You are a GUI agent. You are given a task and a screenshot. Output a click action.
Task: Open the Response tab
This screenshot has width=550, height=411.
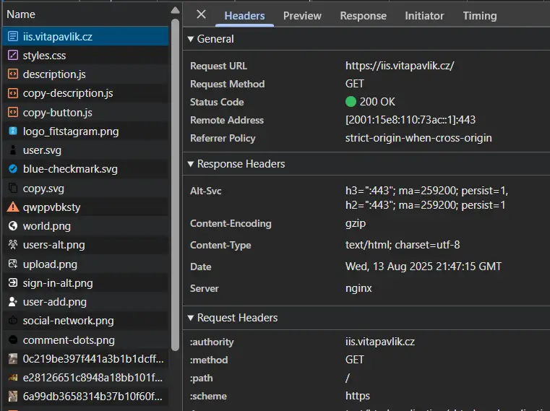coord(363,16)
